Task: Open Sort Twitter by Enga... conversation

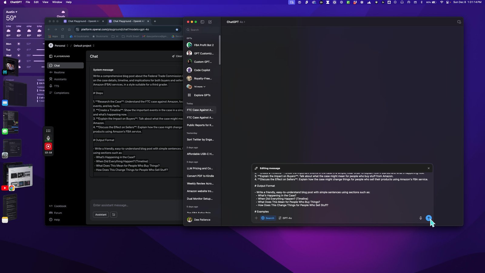Action: 200,140
